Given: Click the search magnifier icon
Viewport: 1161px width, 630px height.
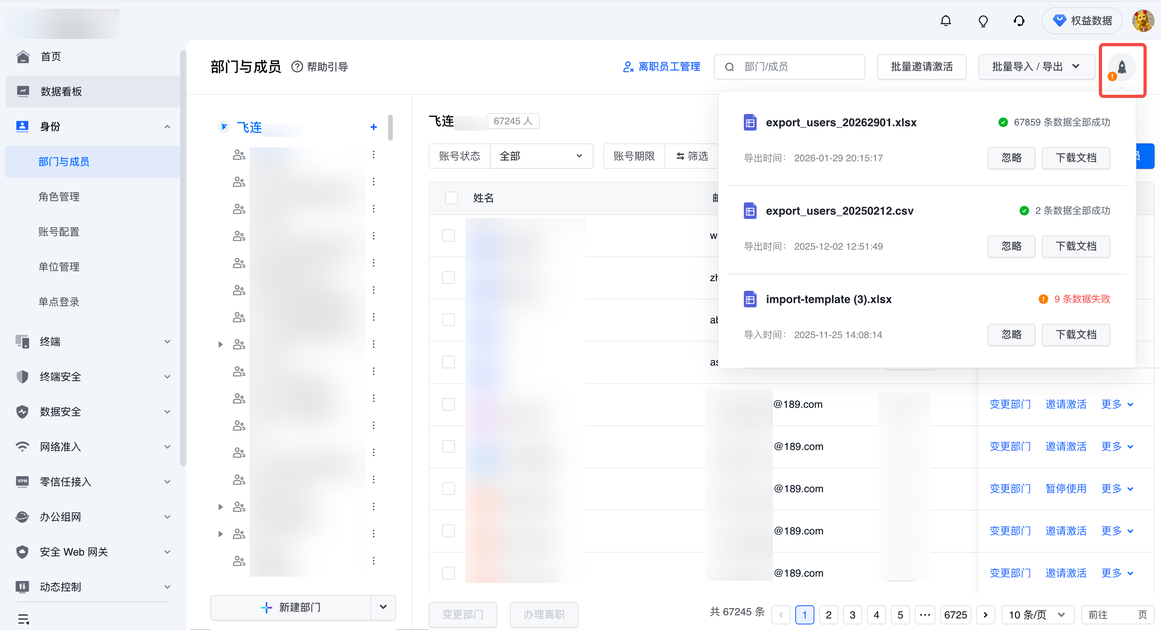Looking at the screenshot, I should click(x=730, y=67).
